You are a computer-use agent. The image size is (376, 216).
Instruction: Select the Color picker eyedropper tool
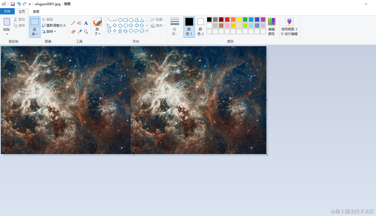tap(80, 32)
